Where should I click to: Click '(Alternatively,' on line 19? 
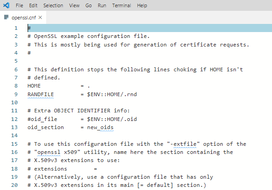tap(59, 177)
